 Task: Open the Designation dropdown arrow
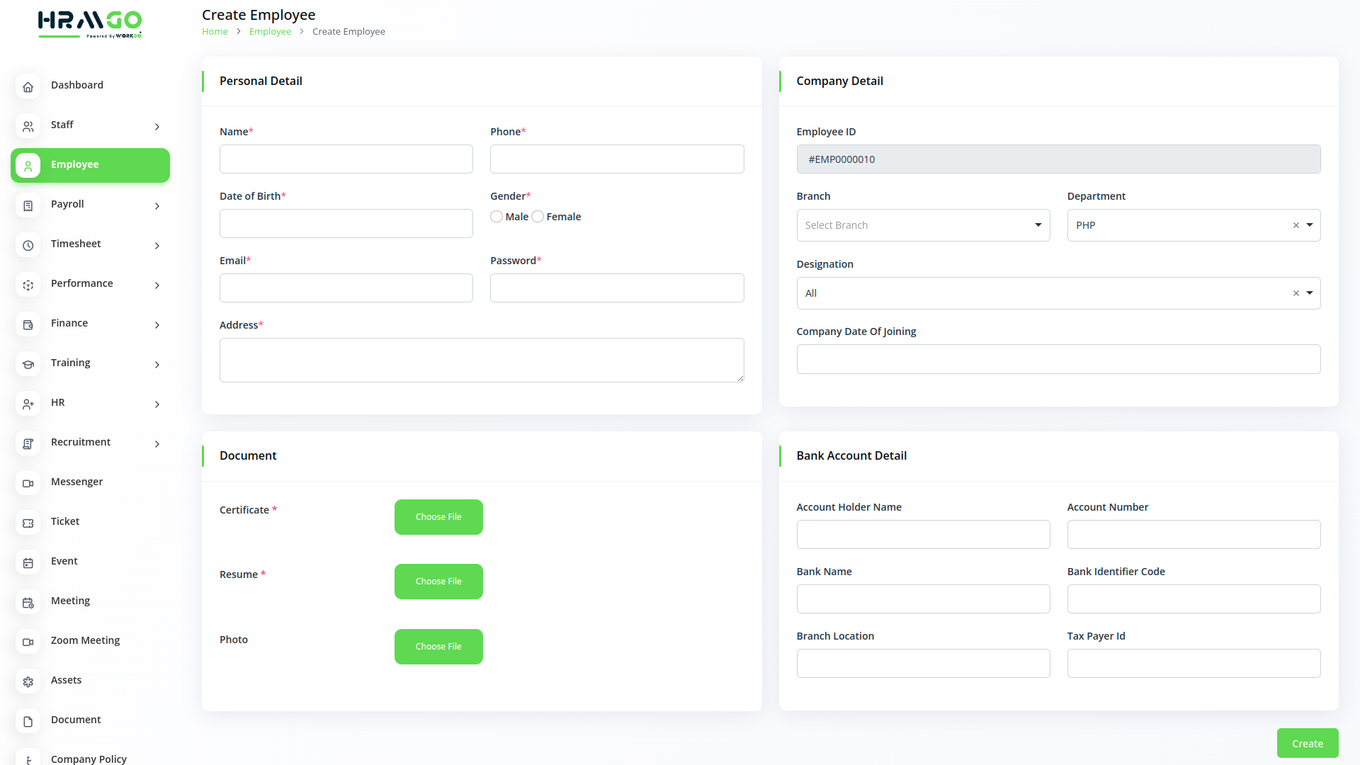[1310, 293]
